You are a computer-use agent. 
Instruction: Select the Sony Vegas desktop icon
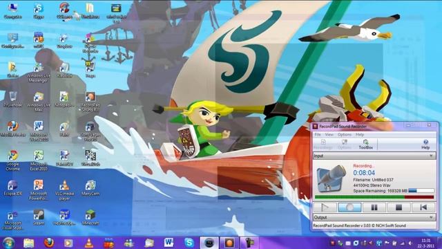pos(90,131)
